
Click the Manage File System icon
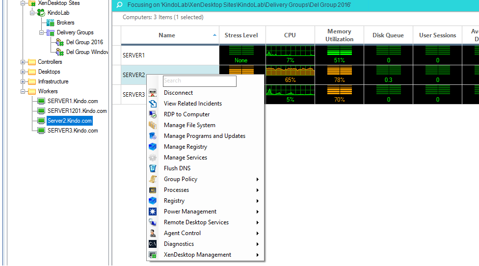coord(153,125)
